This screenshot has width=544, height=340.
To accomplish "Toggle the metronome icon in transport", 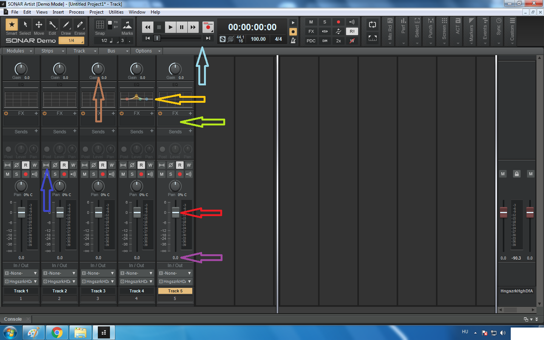I will [x=293, y=40].
